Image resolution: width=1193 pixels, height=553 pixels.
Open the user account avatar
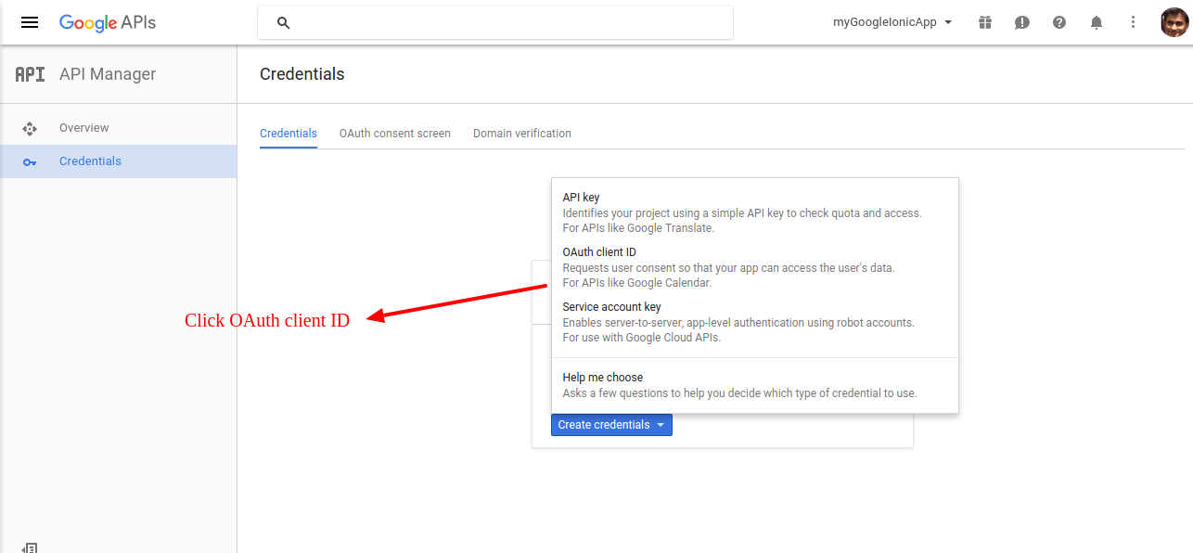tap(1174, 22)
